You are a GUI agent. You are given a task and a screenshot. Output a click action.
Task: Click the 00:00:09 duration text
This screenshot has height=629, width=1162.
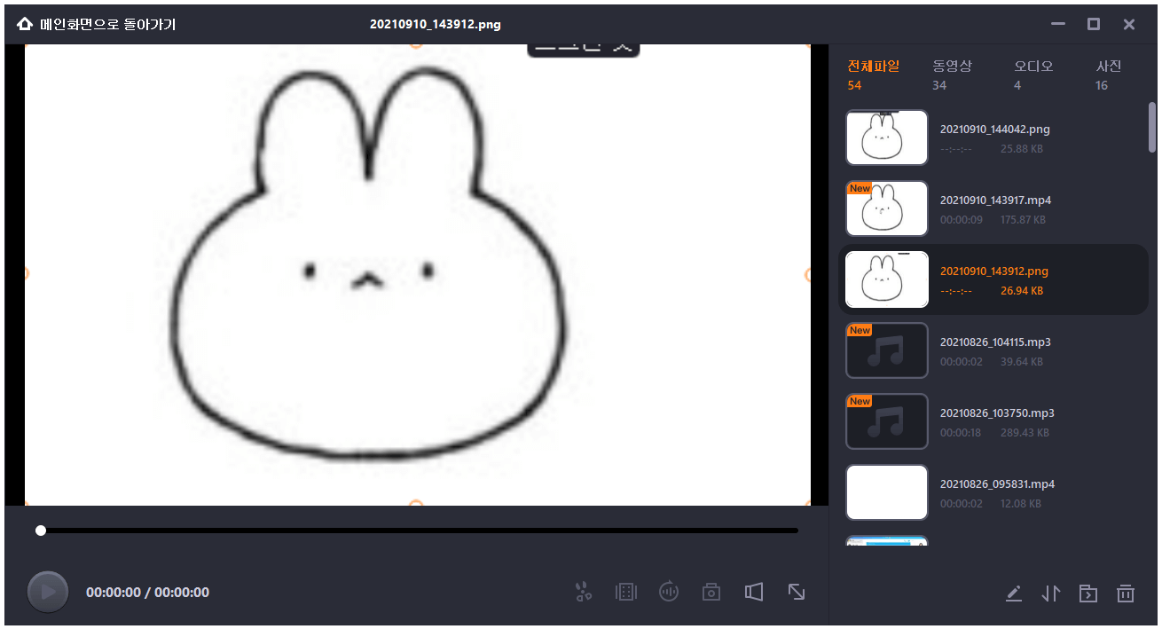pos(962,220)
